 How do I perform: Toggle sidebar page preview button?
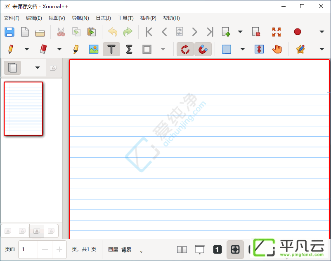[12, 68]
